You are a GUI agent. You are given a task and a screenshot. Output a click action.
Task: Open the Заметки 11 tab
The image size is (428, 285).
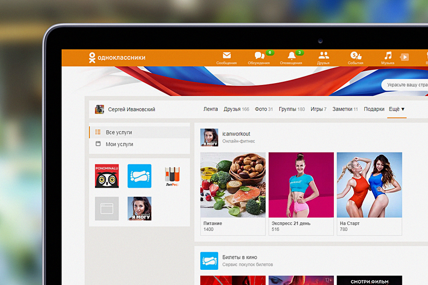(345, 109)
